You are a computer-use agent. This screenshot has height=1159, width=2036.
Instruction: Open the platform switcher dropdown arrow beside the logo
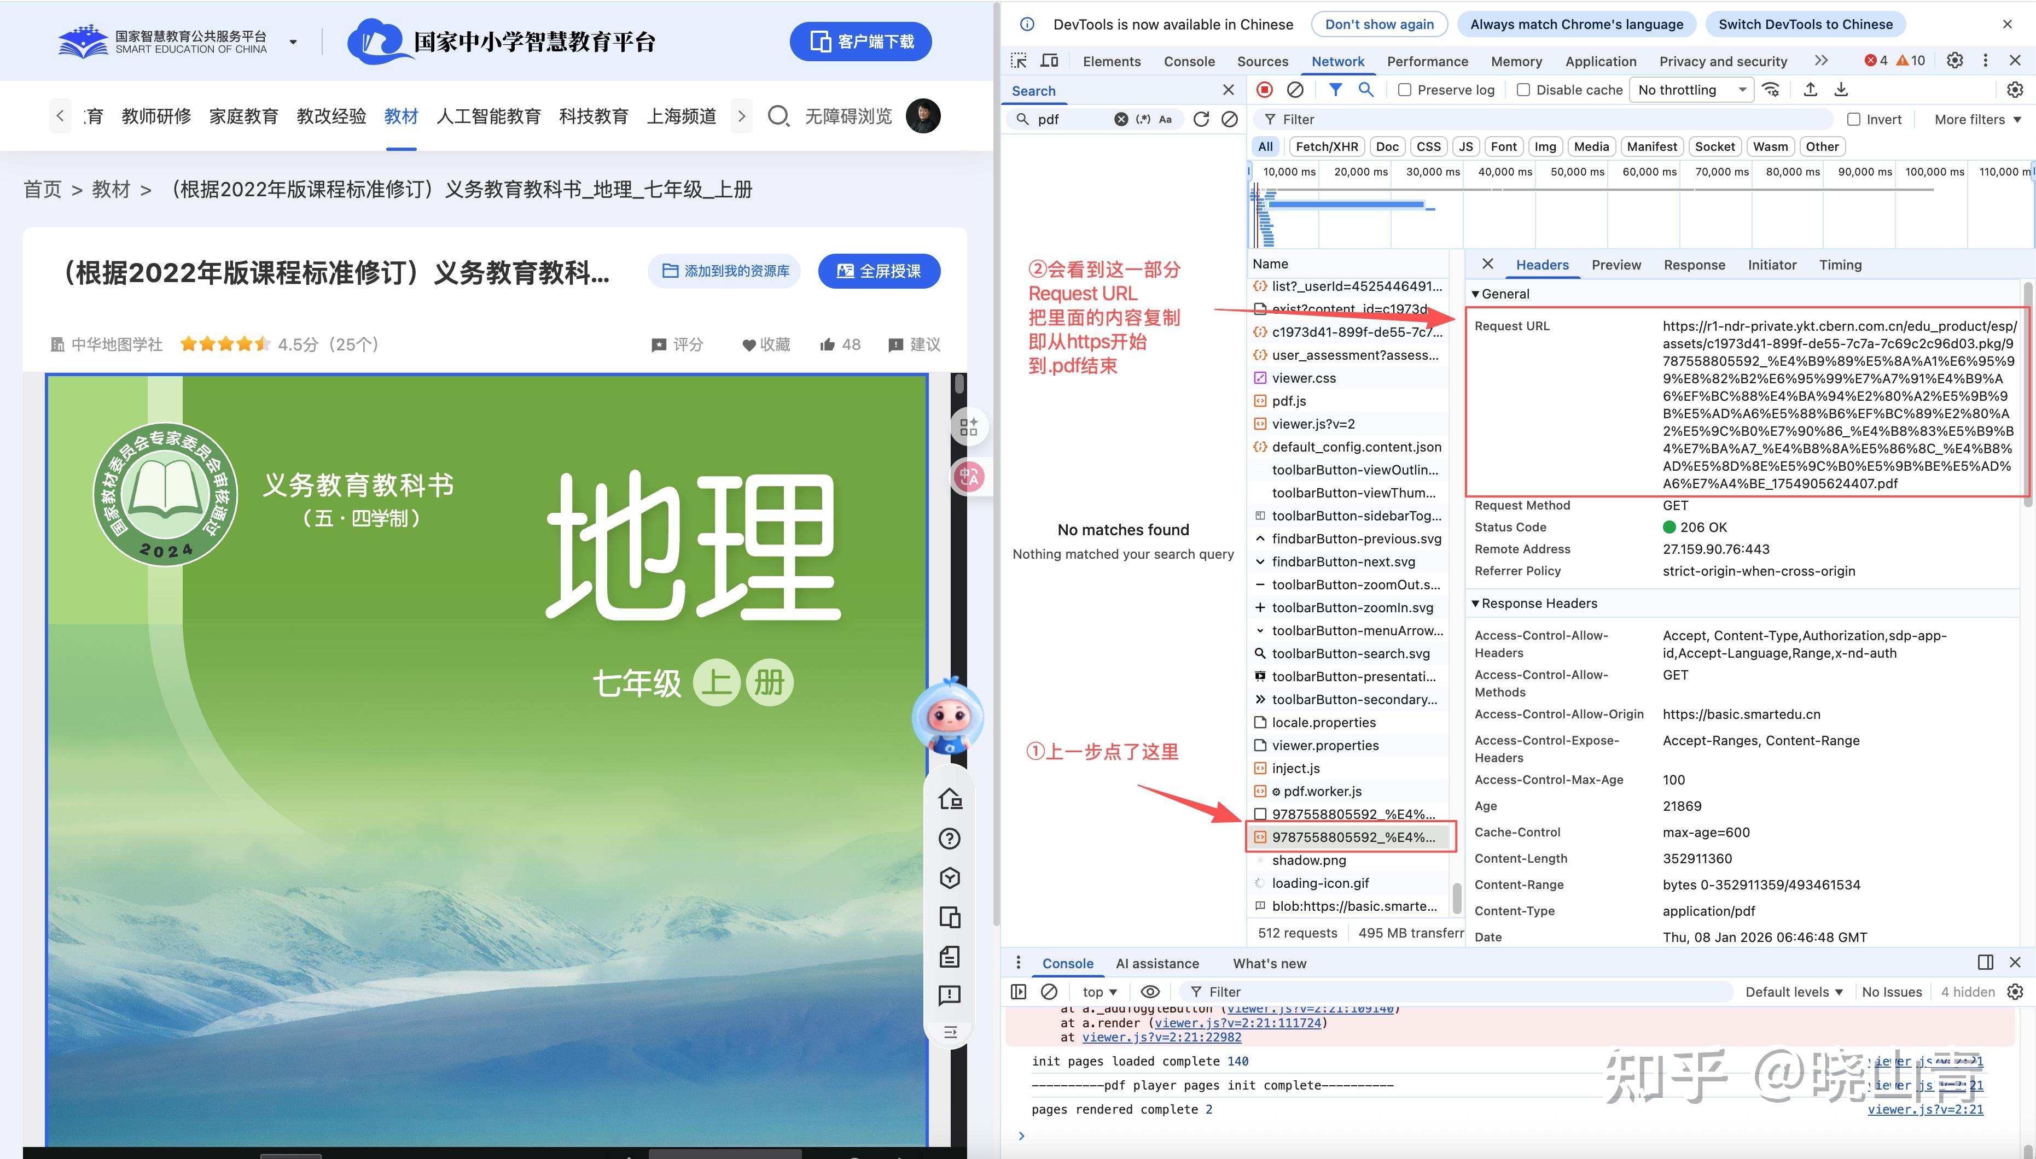pos(293,42)
